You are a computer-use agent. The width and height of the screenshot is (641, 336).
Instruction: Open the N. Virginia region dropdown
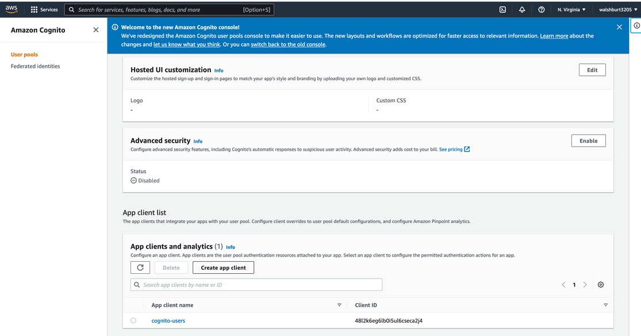[x=571, y=9]
